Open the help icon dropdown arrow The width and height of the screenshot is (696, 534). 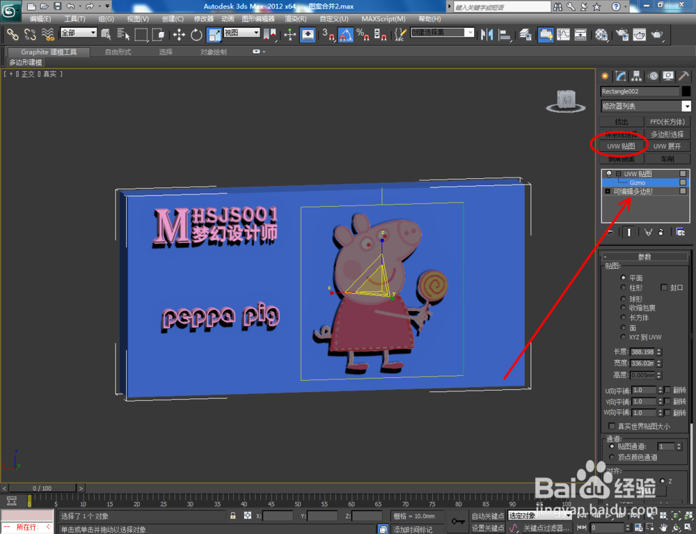click(x=626, y=7)
